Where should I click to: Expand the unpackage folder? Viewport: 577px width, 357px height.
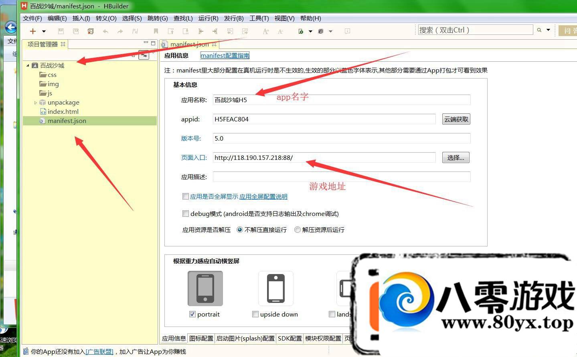pos(35,103)
